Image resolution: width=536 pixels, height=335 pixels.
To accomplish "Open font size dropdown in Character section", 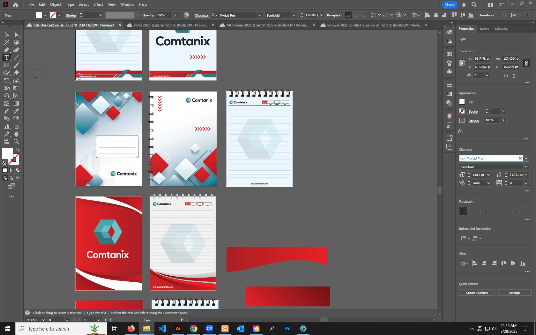I will tap(488, 175).
